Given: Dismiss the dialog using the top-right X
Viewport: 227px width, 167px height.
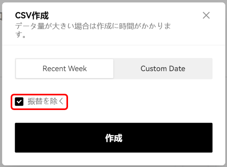Looking at the screenshot, I should (x=206, y=15).
